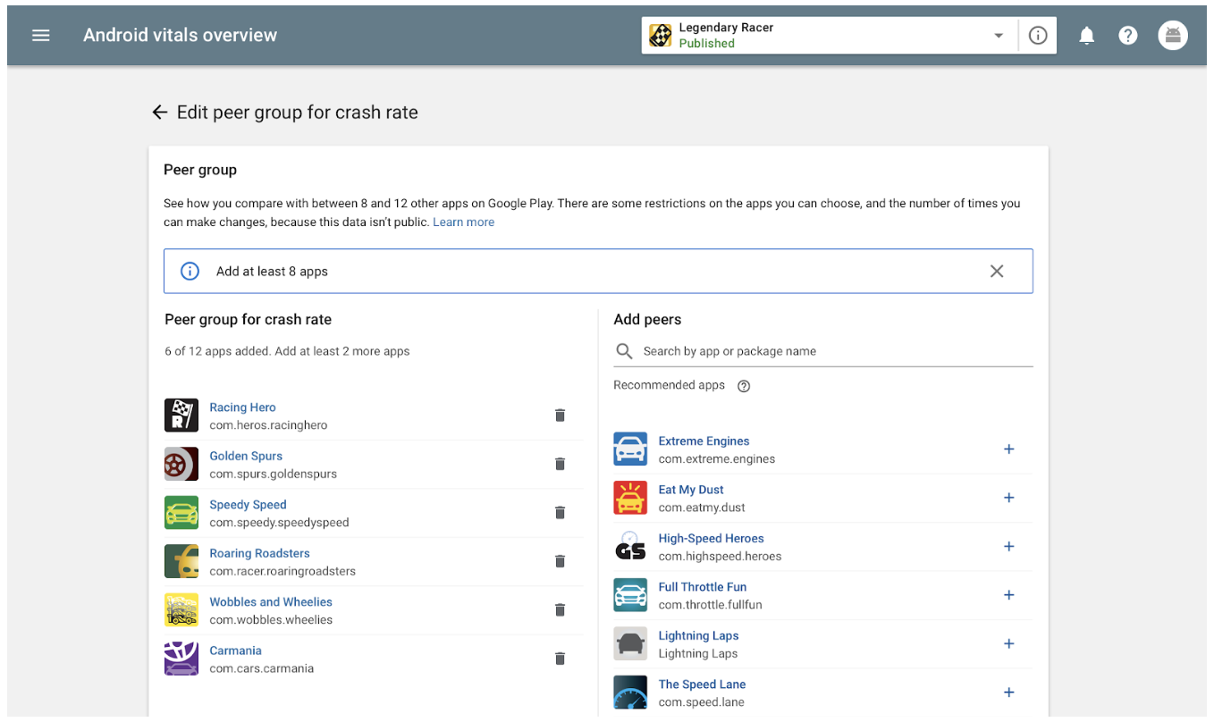Add Extreme Engines with plus icon

[1008, 449]
